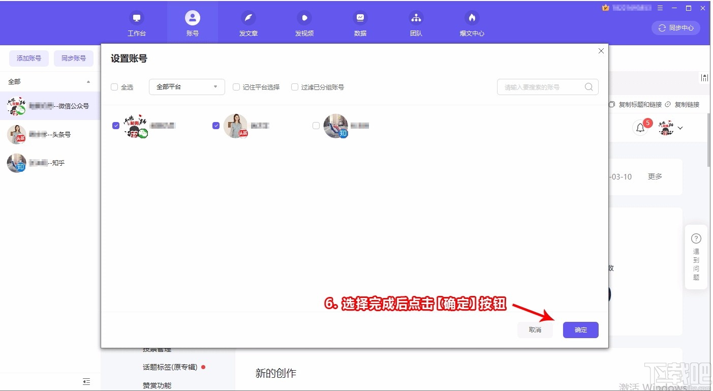Click the 数据 data statistics icon

(360, 22)
